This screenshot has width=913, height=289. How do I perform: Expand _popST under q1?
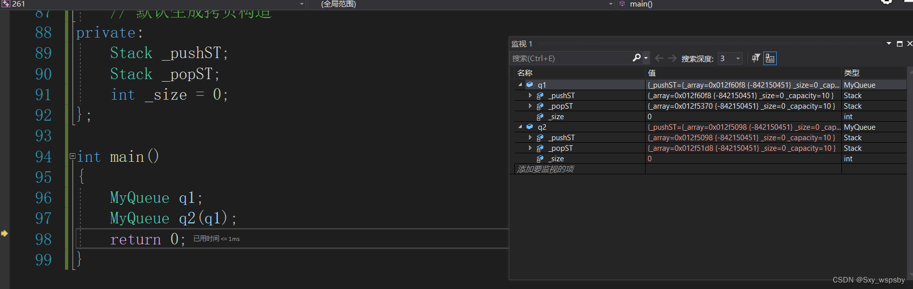click(x=530, y=106)
